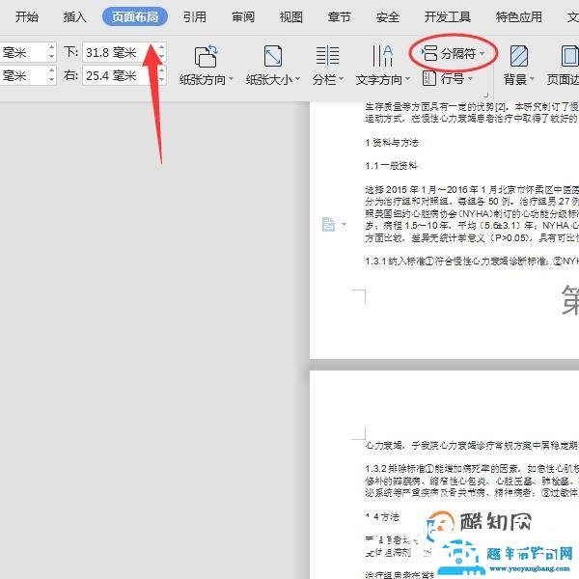Increase upper-left 毫米 field with up spinner

tap(52, 47)
